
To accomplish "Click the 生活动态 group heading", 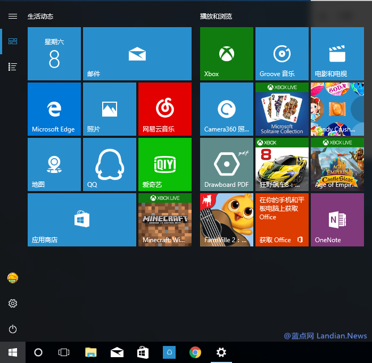I will [40, 16].
